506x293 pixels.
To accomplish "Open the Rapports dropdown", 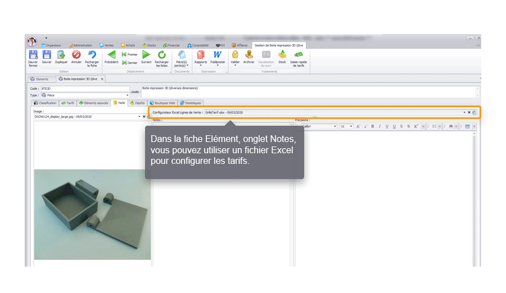I will [x=200, y=58].
